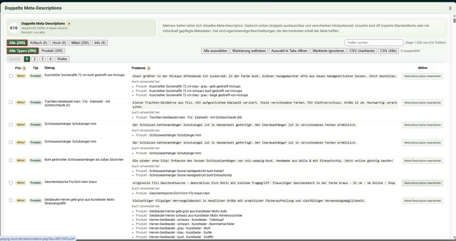
Task: Go to page 2
Action: click(x=35, y=59)
